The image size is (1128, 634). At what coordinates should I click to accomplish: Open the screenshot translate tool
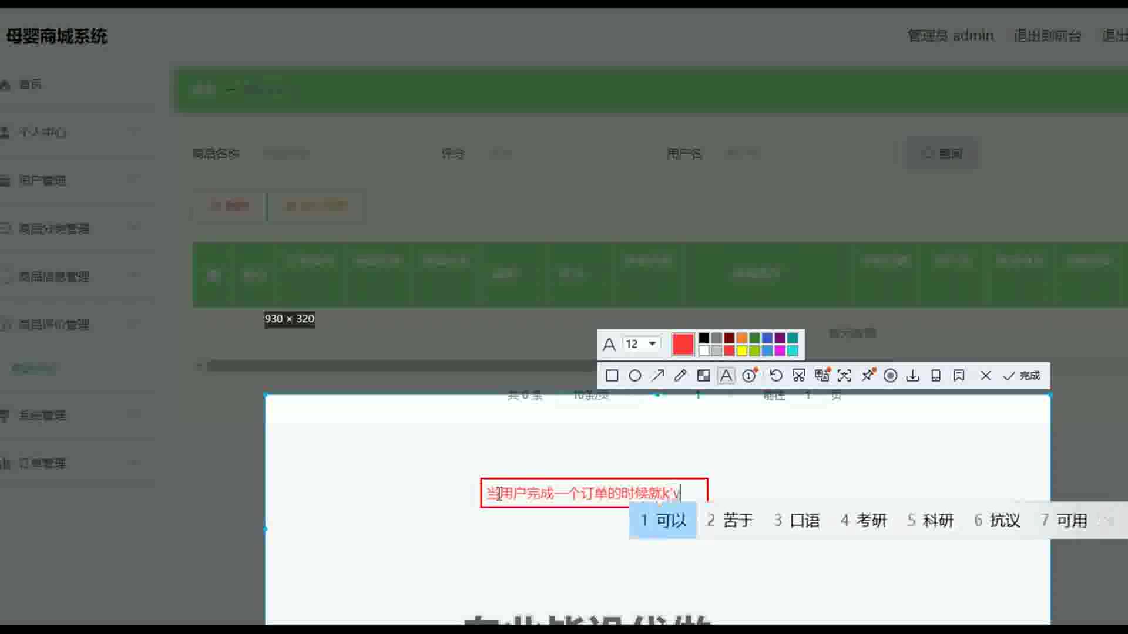[822, 376]
